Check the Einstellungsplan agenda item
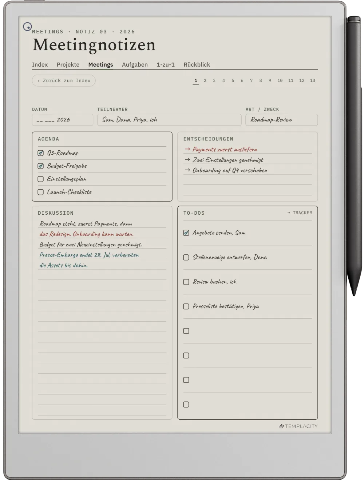This screenshot has height=480, width=364. (41, 179)
